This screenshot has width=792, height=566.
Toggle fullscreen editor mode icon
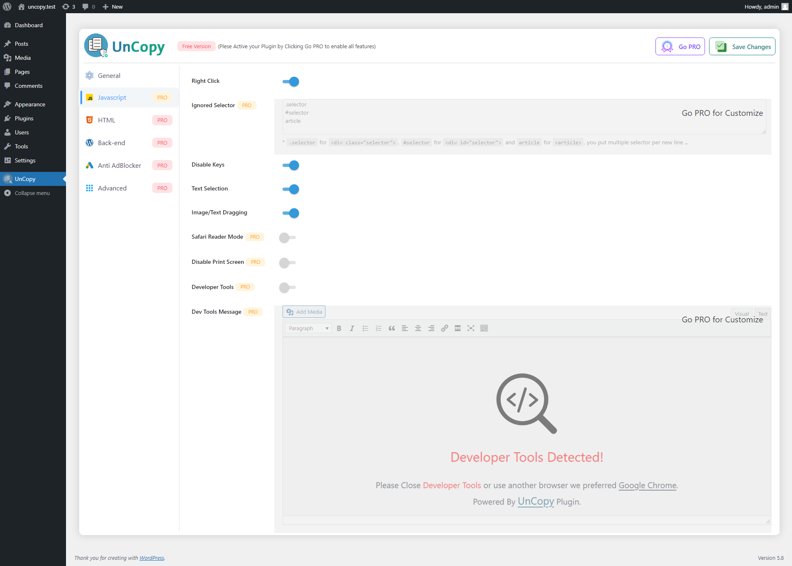click(471, 328)
